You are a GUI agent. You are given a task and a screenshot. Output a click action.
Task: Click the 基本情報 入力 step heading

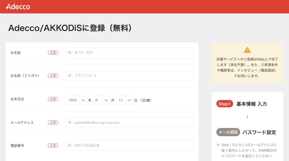pyautogui.click(x=251, y=104)
